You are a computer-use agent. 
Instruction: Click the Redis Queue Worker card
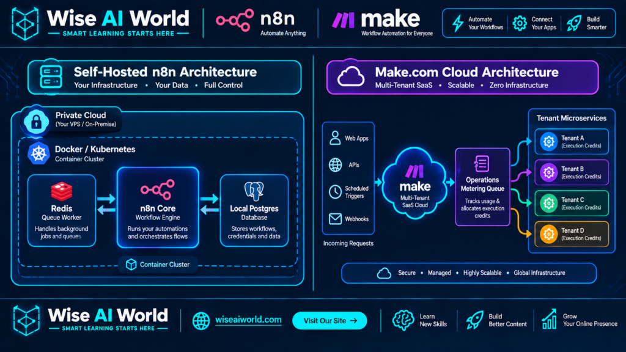coord(62,210)
